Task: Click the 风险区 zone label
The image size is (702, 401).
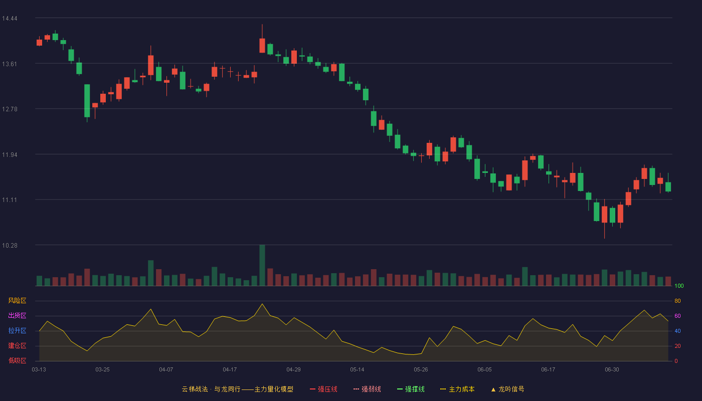Action: (x=17, y=301)
